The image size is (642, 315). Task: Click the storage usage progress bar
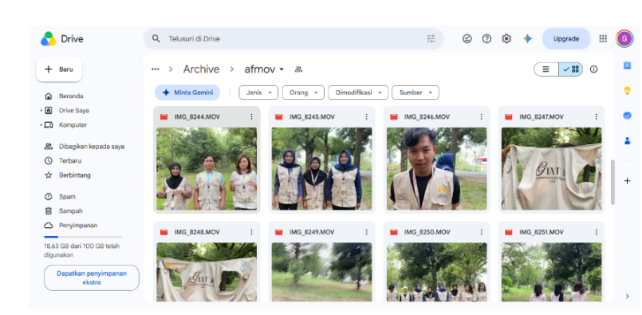(83, 237)
